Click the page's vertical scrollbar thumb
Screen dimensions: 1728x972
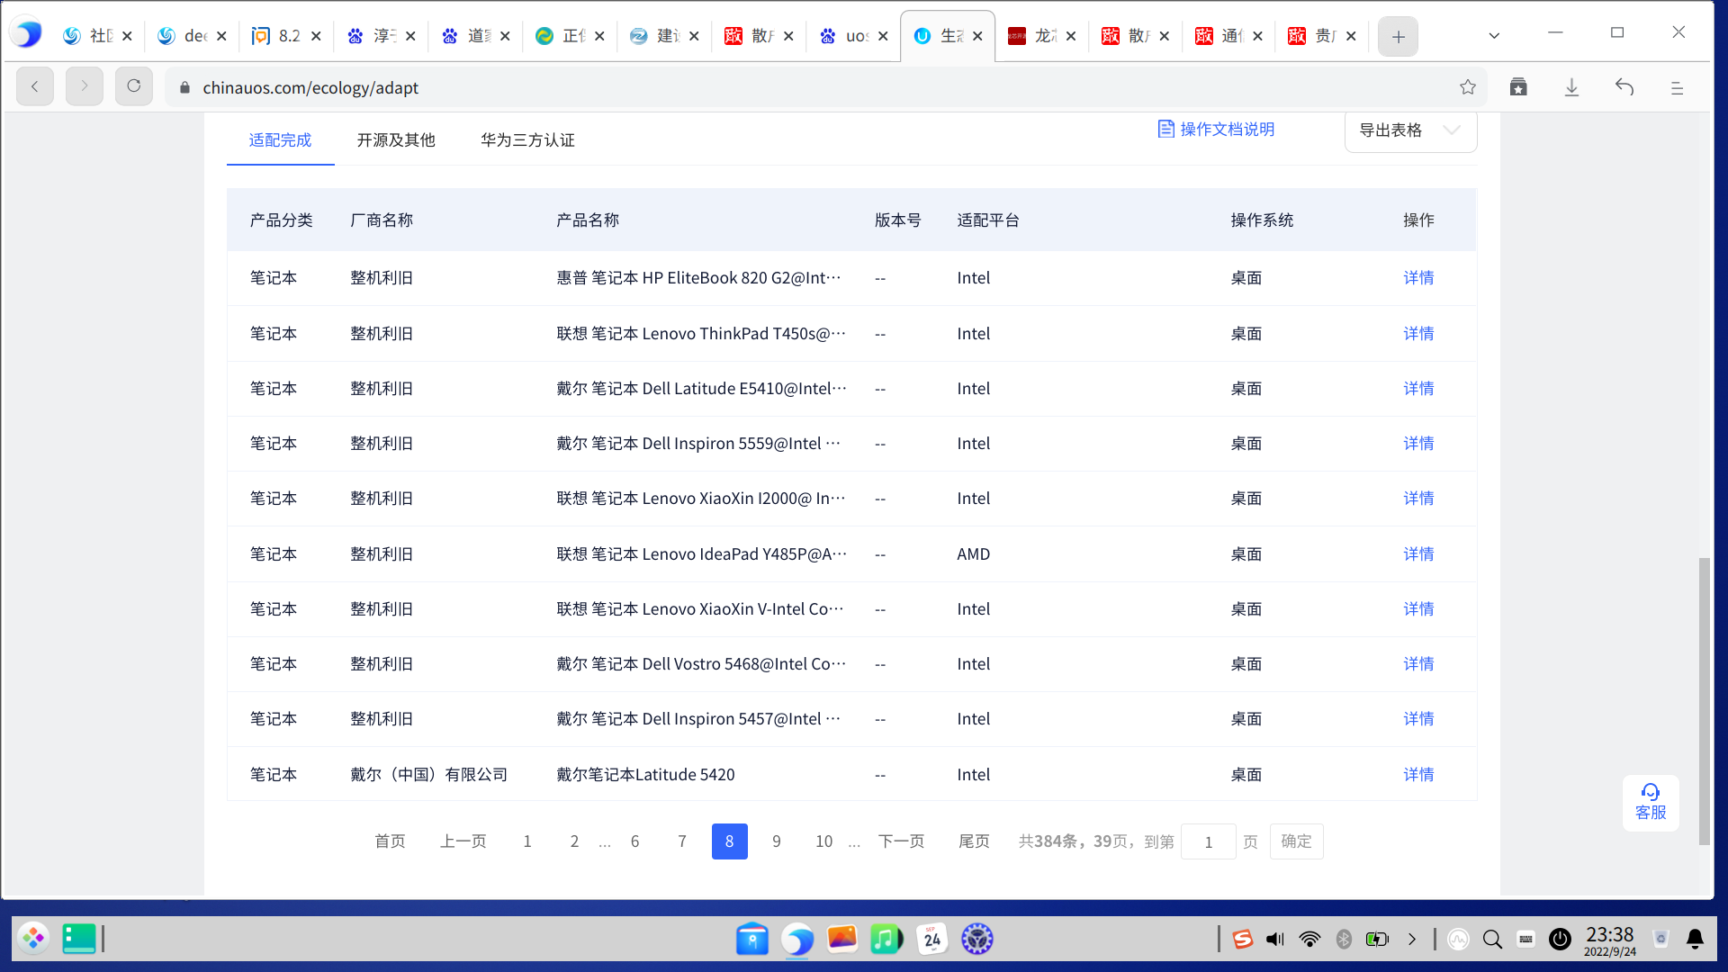[1704, 702]
